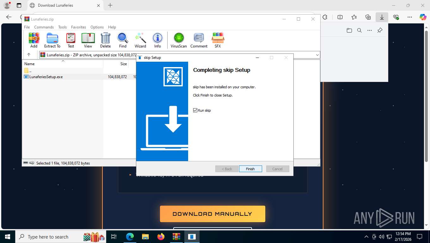
Task: Sort by the Size column header
Action: (116, 64)
